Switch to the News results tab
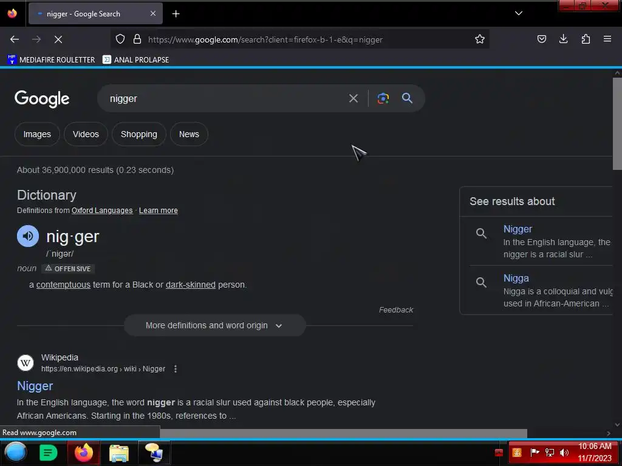The image size is (622, 466). [190, 134]
